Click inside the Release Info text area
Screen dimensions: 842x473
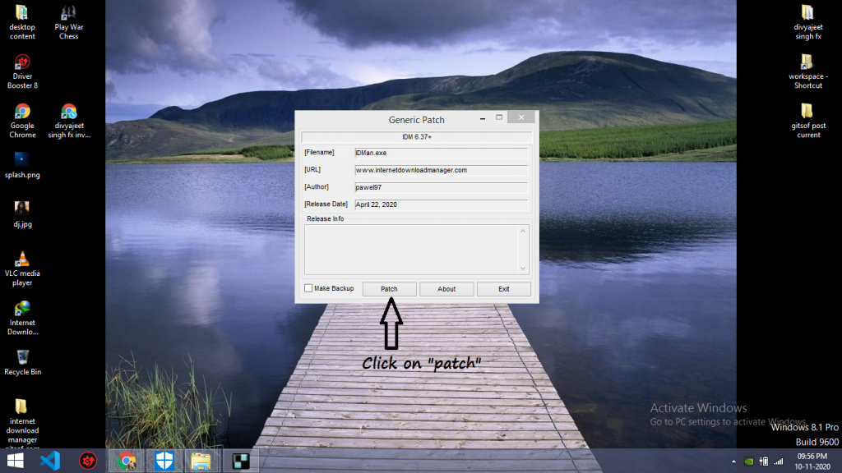pos(411,250)
